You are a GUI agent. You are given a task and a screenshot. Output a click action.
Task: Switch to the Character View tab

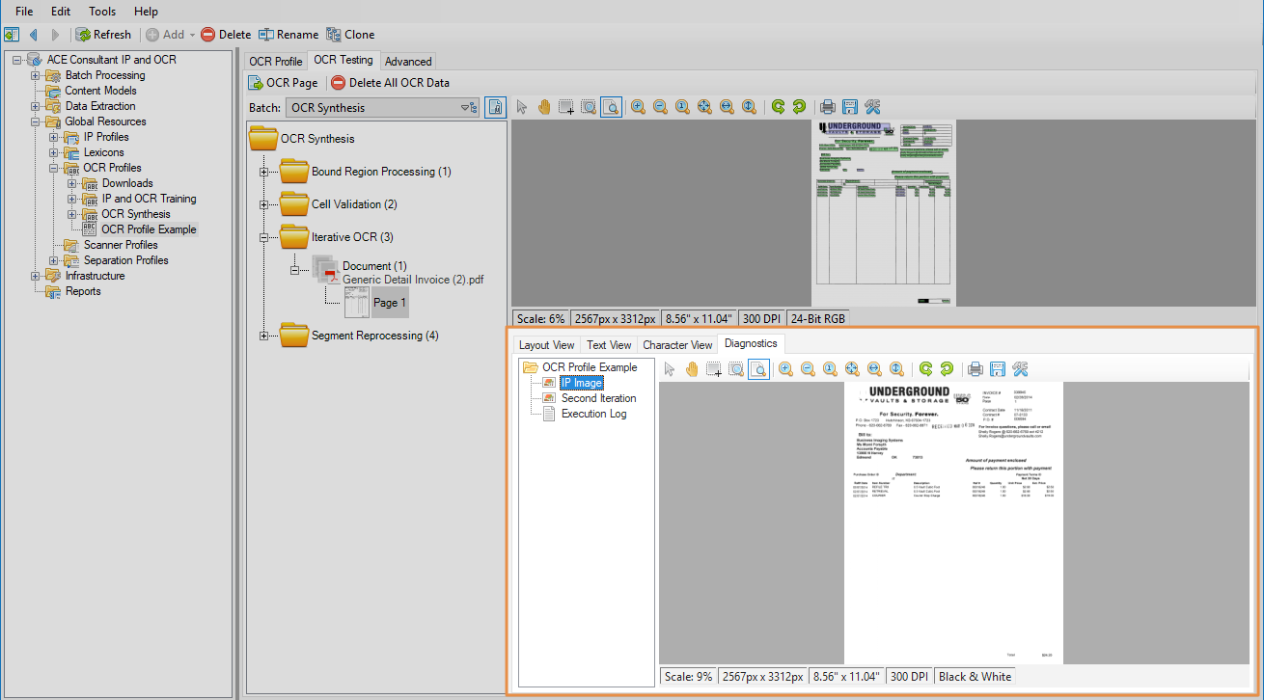(x=677, y=344)
